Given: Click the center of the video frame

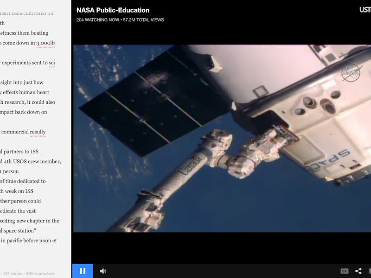Looking at the screenshot, I should click(x=222, y=138).
